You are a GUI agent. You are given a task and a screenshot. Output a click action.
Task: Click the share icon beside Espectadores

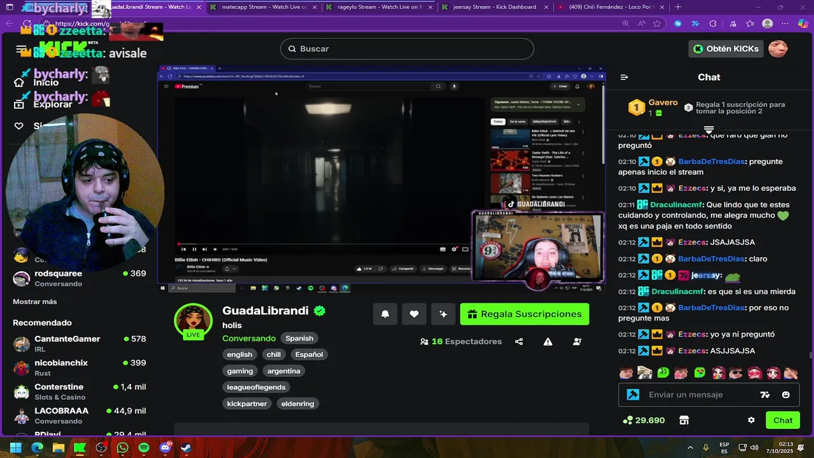point(519,342)
